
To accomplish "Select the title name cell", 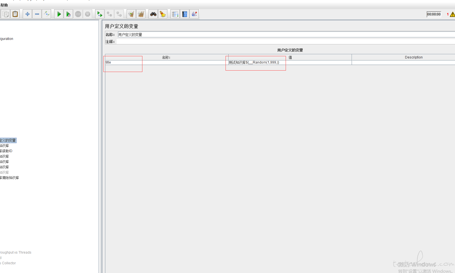I will pos(167,62).
